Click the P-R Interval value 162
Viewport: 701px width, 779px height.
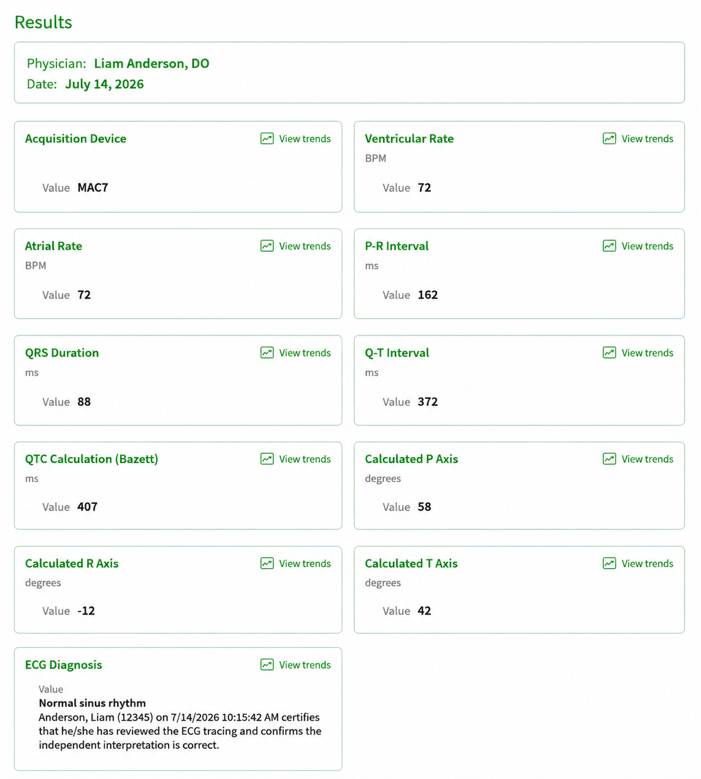[x=428, y=295]
